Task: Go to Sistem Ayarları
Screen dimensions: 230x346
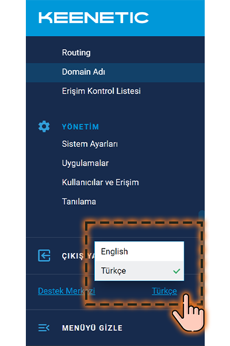Action: tap(90, 144)
